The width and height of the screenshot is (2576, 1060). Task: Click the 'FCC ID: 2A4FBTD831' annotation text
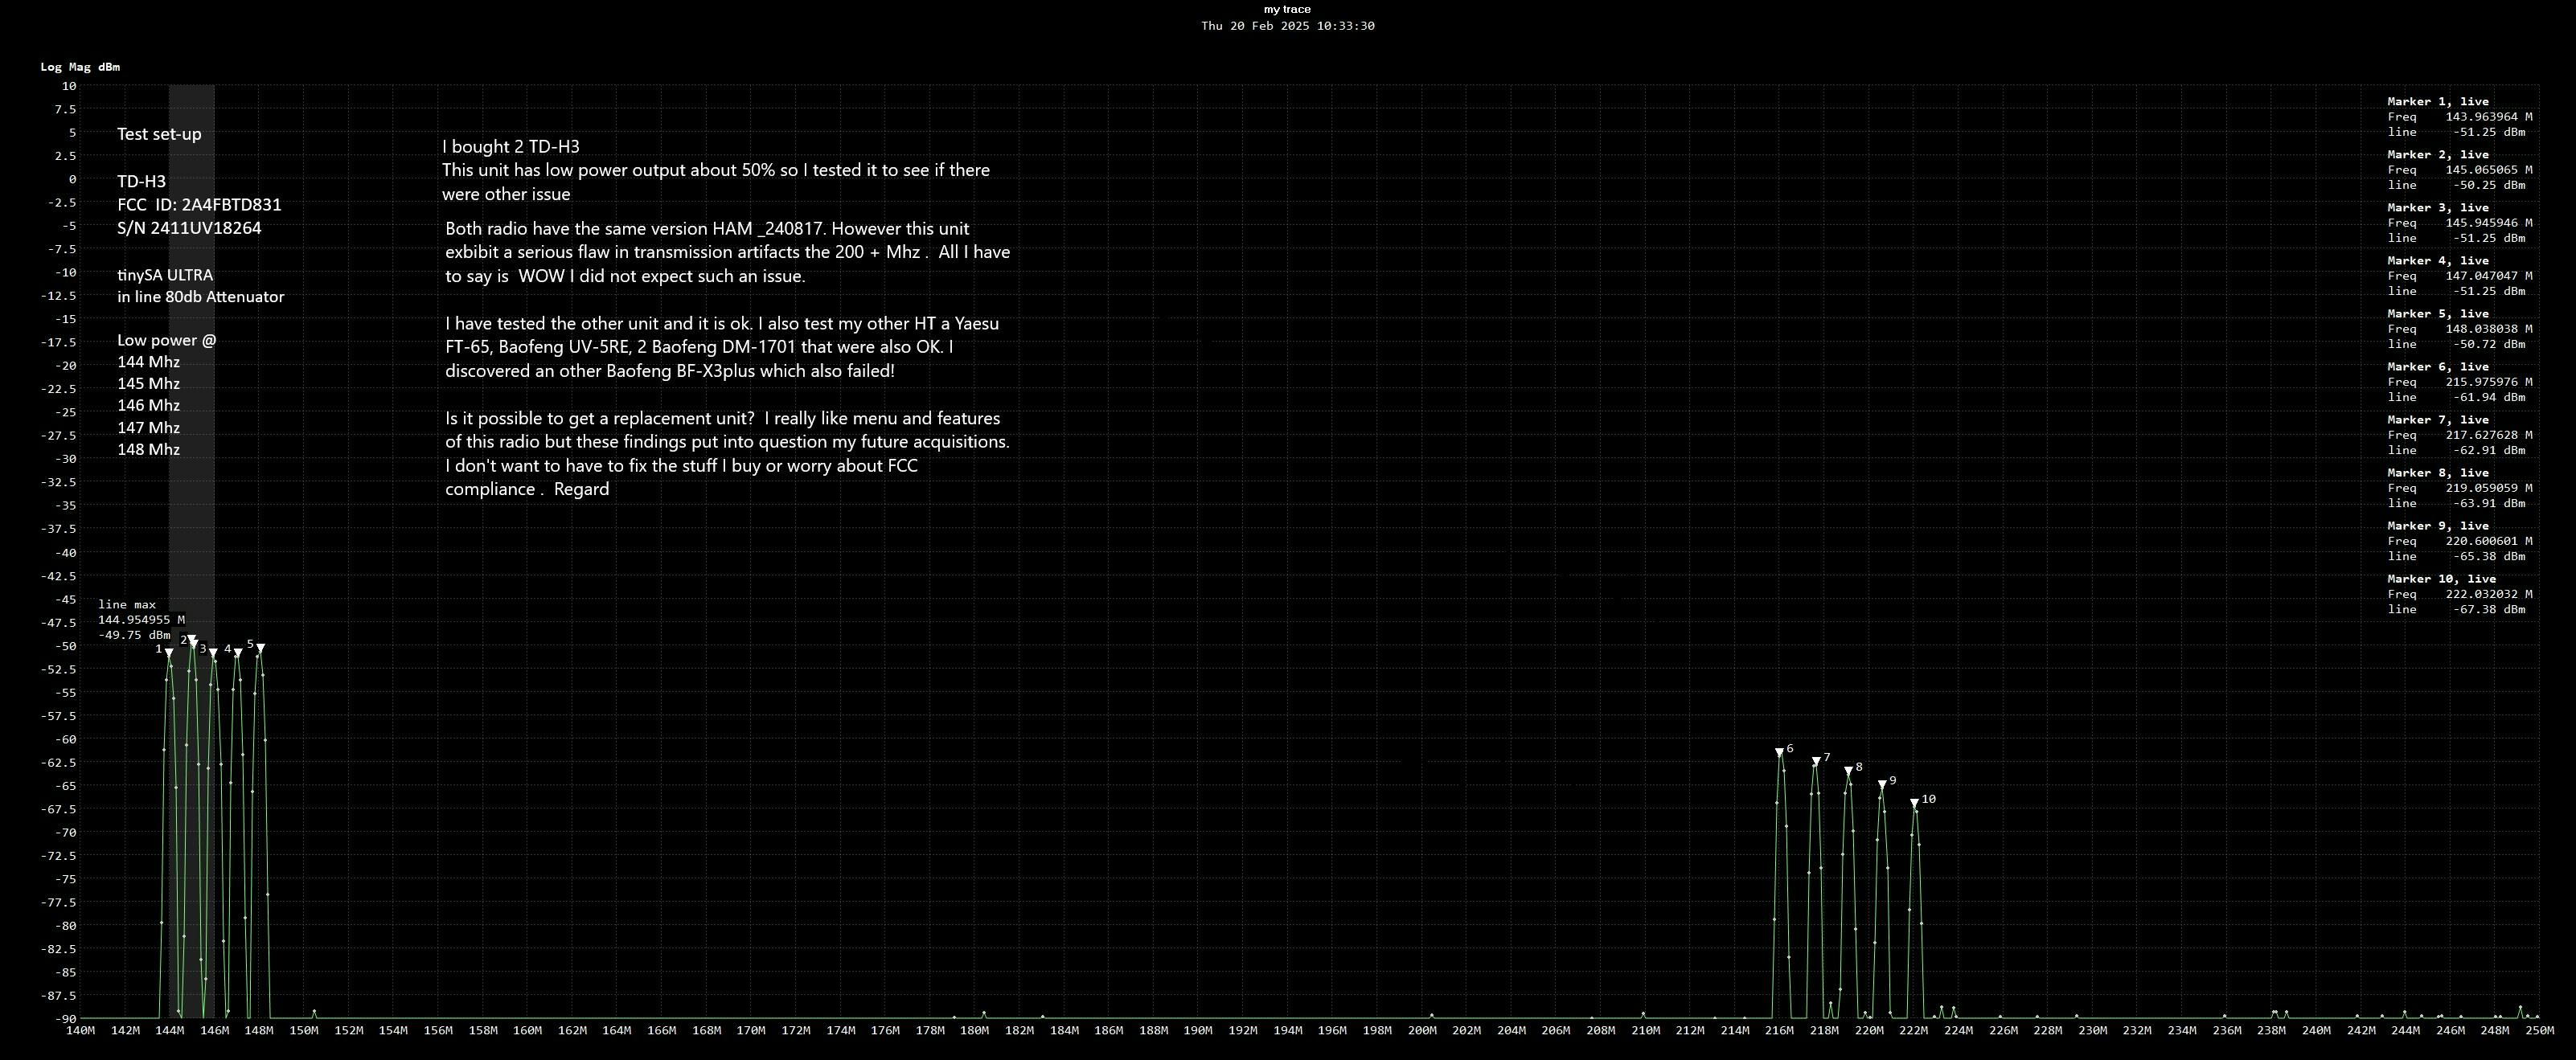199,205
